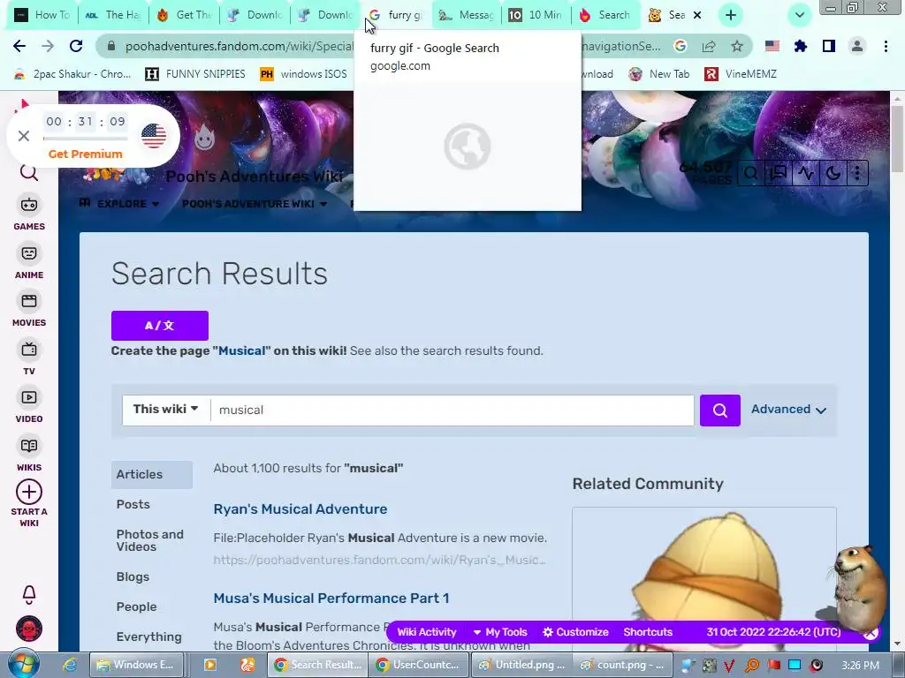Viewport: 905px width, 678px height.
Task: Open the user avatar in Fandom sidebar
Action: [x=29, y=629]
